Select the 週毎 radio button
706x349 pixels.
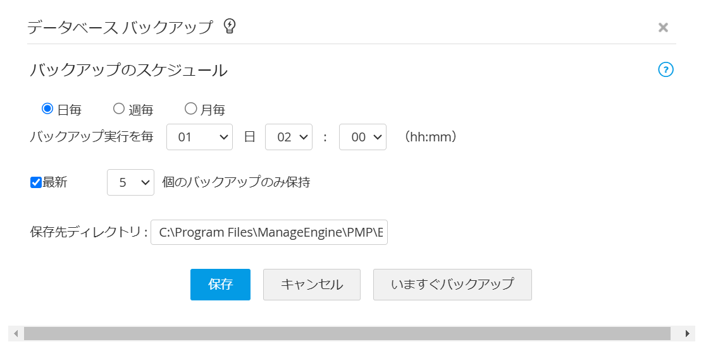119,109
